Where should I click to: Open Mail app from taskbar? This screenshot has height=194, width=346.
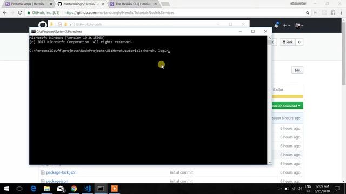pyautogui.click(x=61, y=189)
